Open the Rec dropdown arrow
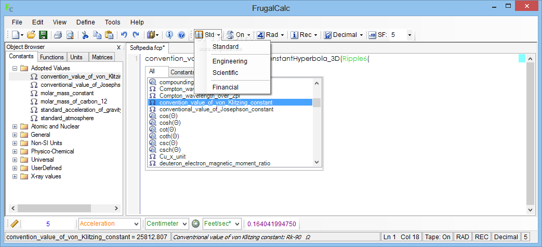The height and width of the screenshot is (247, 542). coord(315,35)
